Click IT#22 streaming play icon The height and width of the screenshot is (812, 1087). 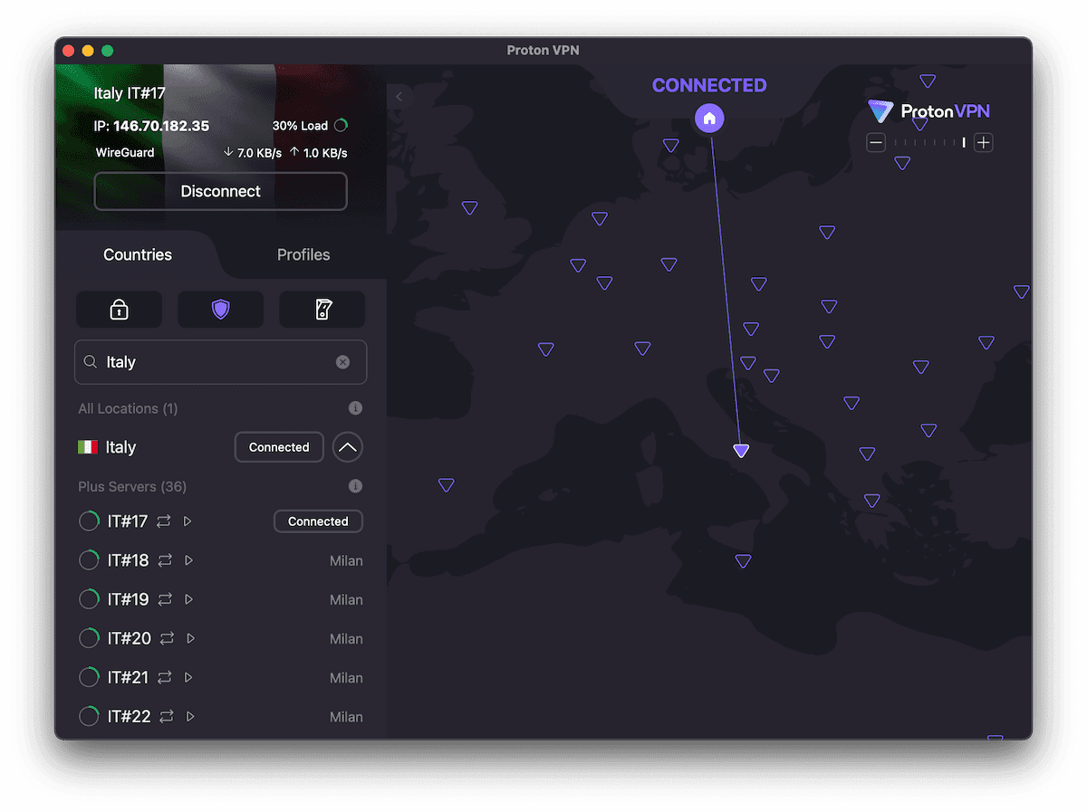191,716
